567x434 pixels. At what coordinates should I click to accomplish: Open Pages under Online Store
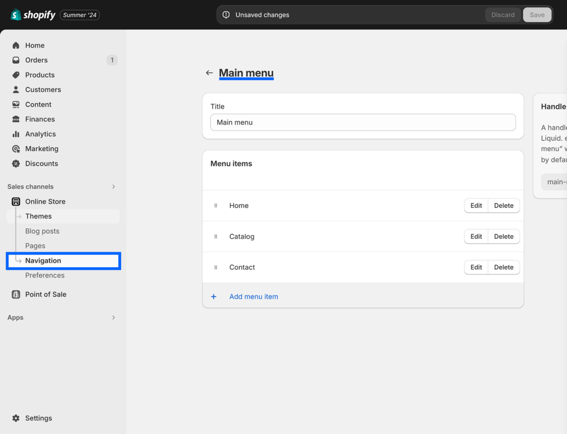coord(35,246)
